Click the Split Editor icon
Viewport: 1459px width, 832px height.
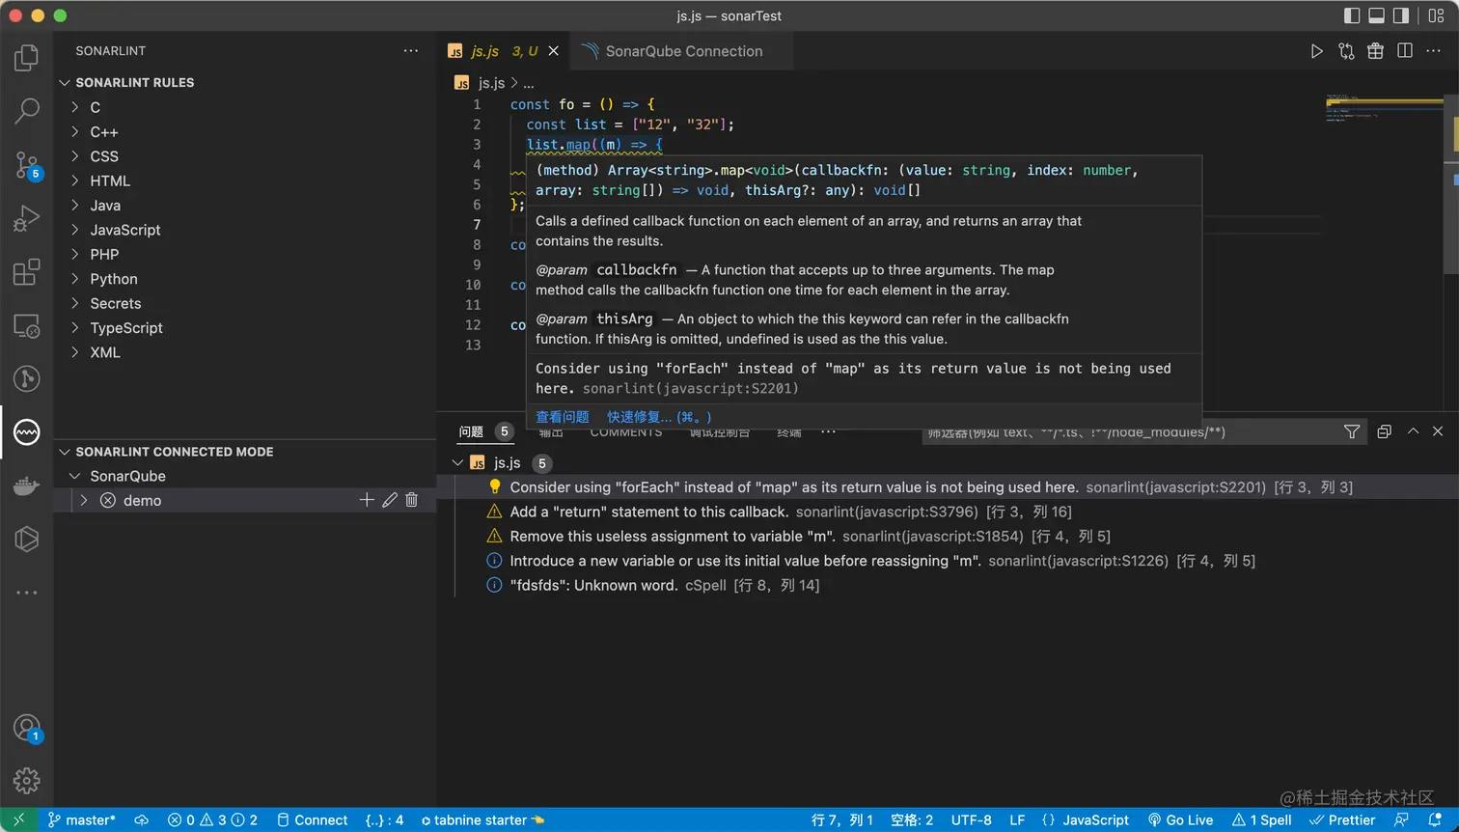click(x=1405, y=51)
